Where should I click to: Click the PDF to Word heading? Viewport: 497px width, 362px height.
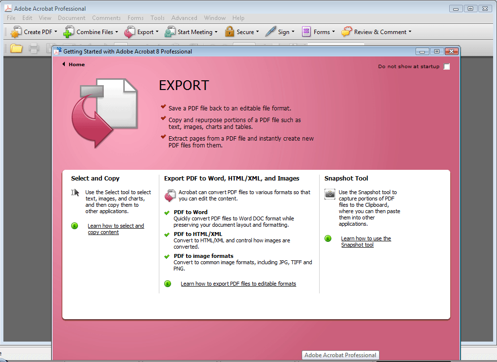pos(191,212)
